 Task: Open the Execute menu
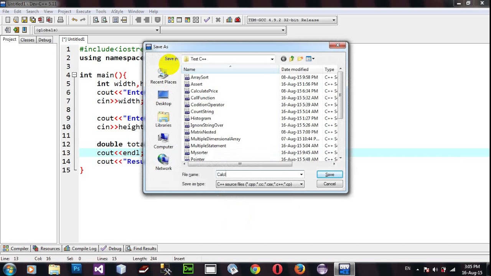pyautogui.click(x=84, y=11)
